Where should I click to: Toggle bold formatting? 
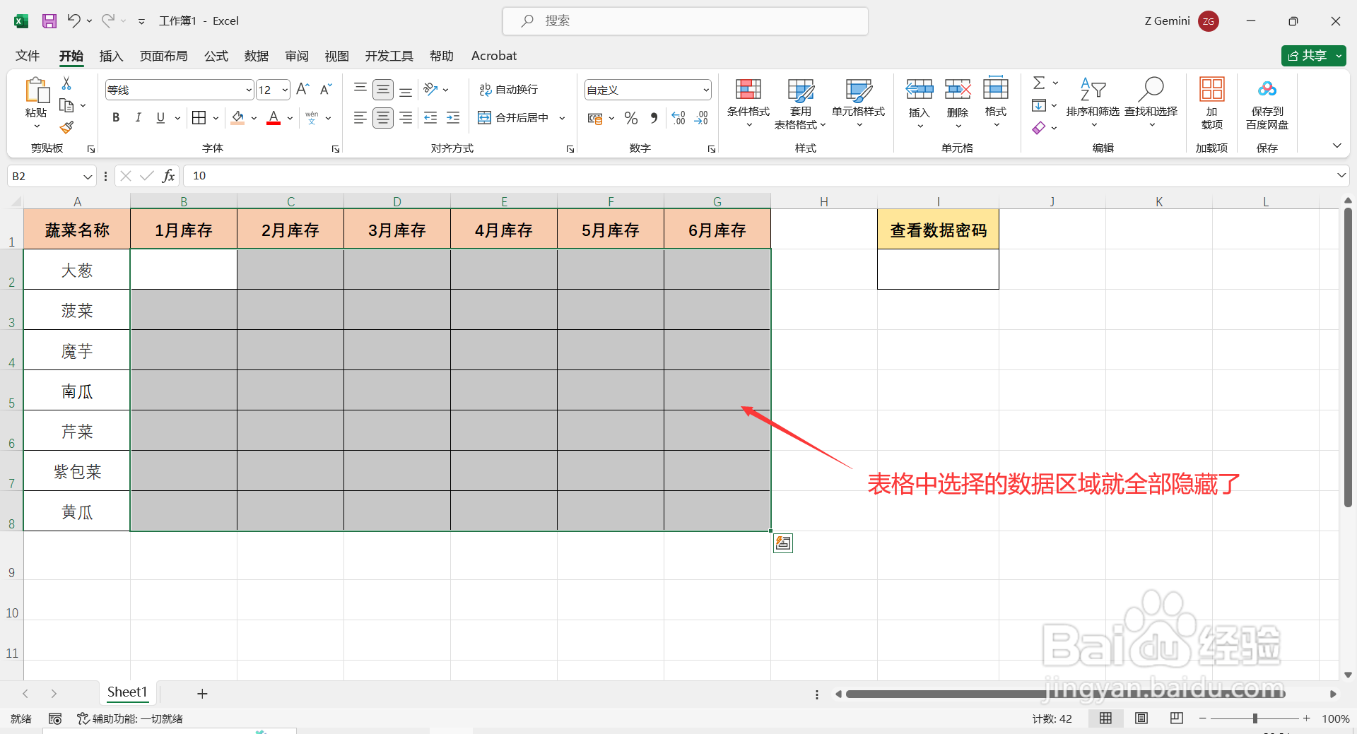coord(116,118)
